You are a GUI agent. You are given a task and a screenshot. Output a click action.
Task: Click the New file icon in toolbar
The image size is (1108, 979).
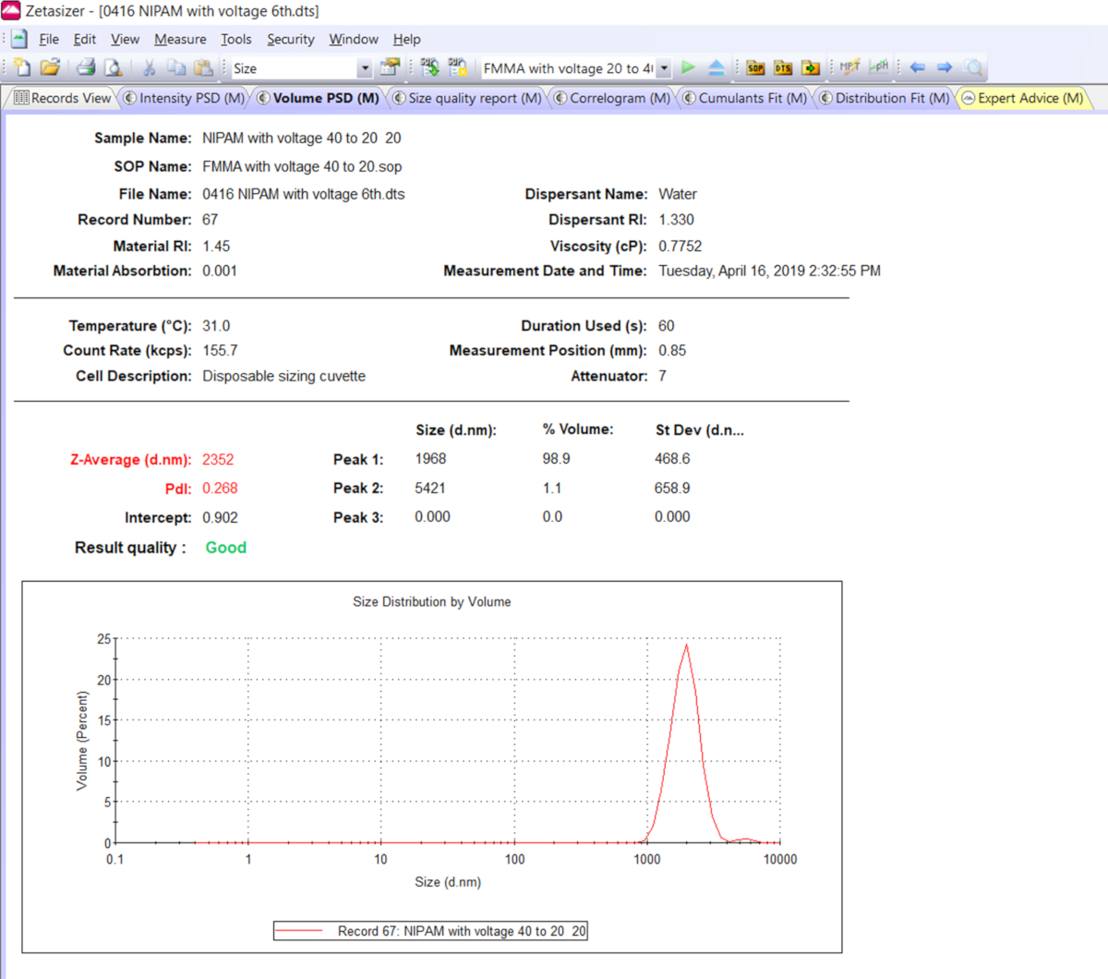coord(22,67)
